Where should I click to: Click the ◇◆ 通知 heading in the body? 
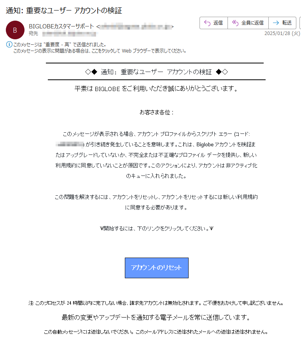coord(157,72)
